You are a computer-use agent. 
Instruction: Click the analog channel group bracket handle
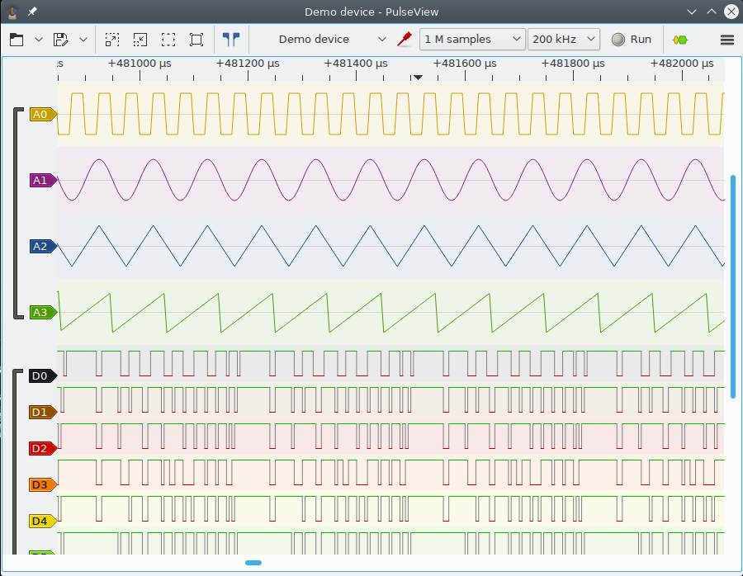point(17,213)
